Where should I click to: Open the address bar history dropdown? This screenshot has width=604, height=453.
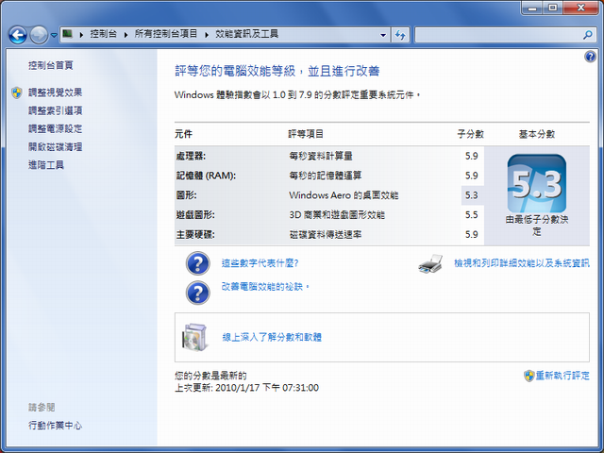pyautogui.click(x=383, y=35)
